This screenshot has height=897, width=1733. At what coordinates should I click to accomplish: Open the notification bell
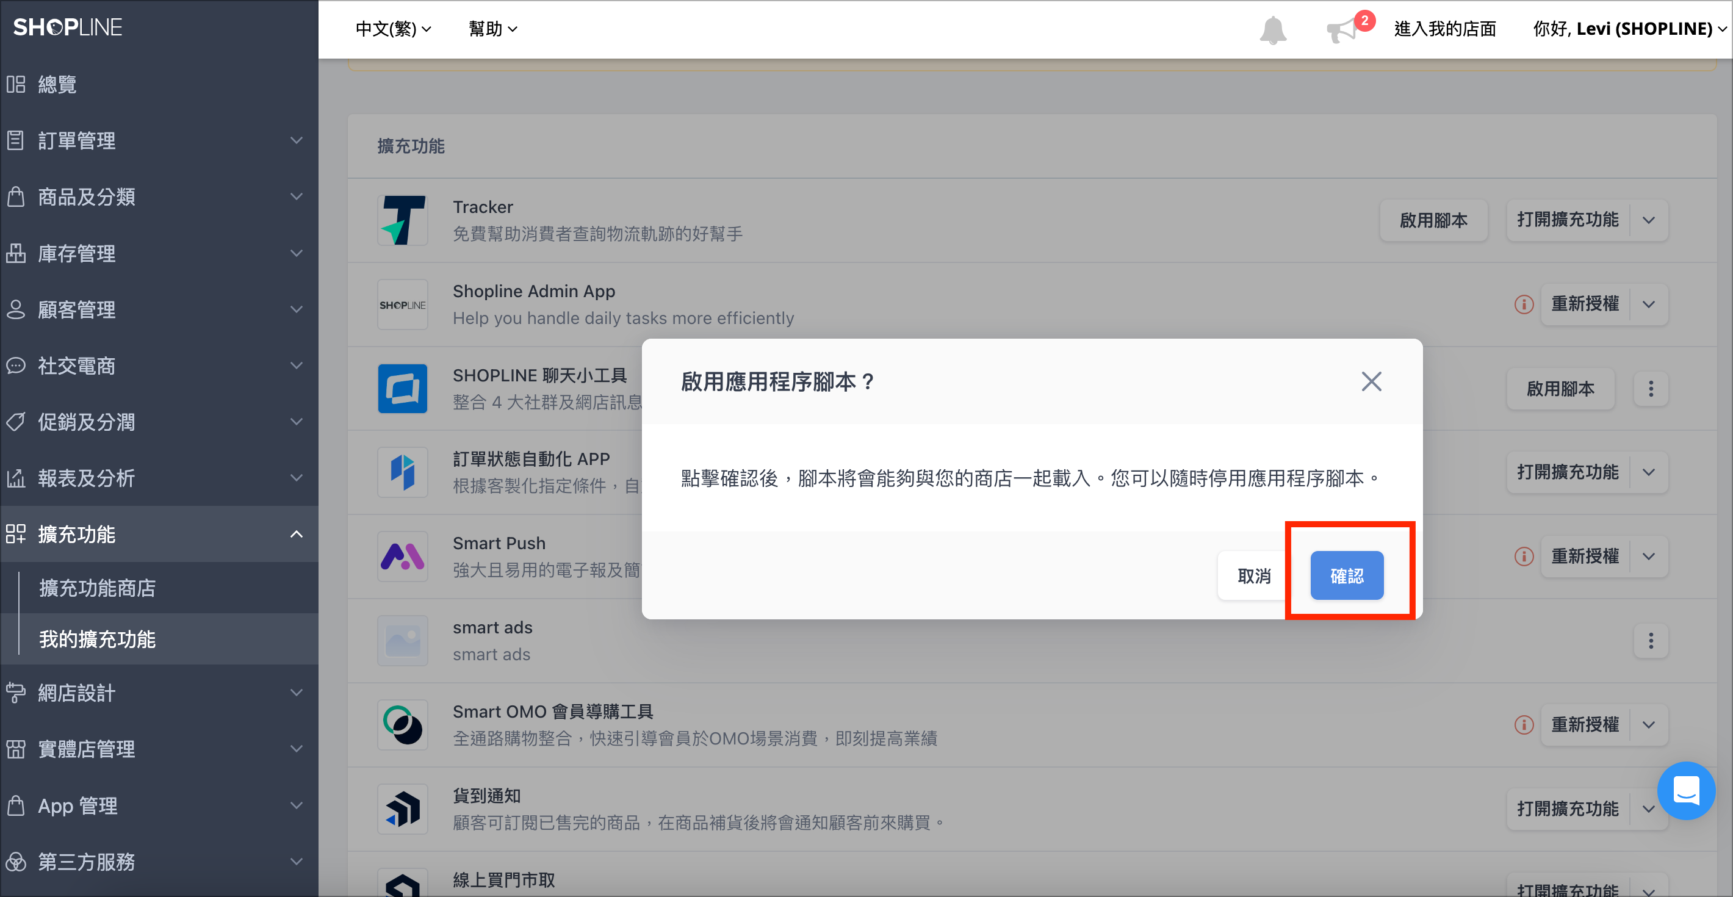1272,29
